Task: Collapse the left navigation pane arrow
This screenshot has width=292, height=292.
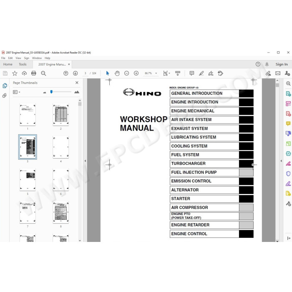Action: pyautogui.click(x=85, y=161)
